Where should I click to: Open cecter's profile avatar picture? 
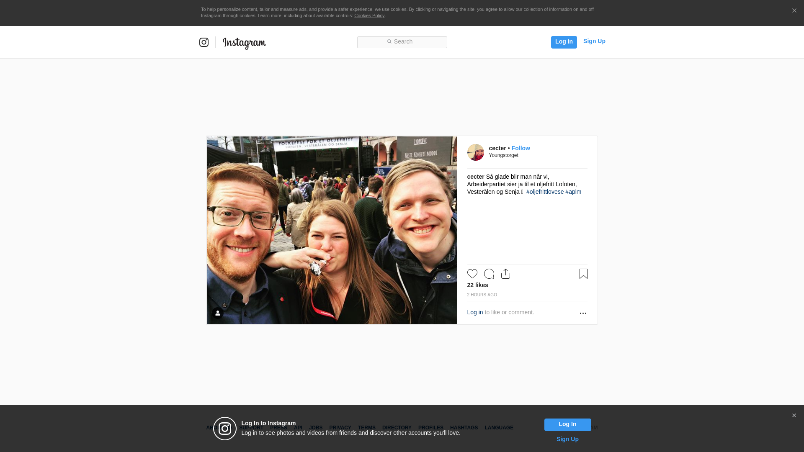pyautogui.click(x=475, y=152)
